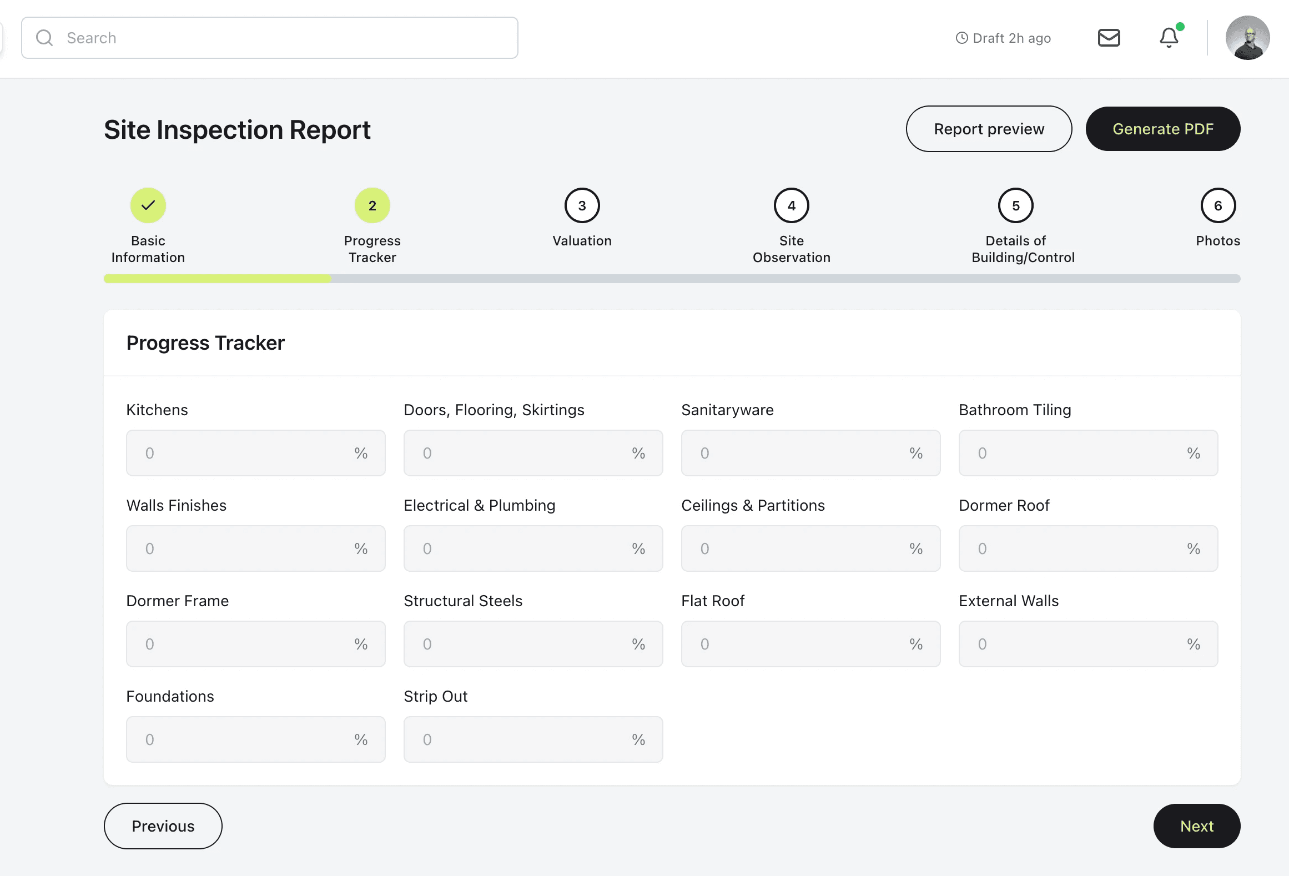Click the completed Basic Information checkmark
The image size is (1289, 876).
pos(148,205)
